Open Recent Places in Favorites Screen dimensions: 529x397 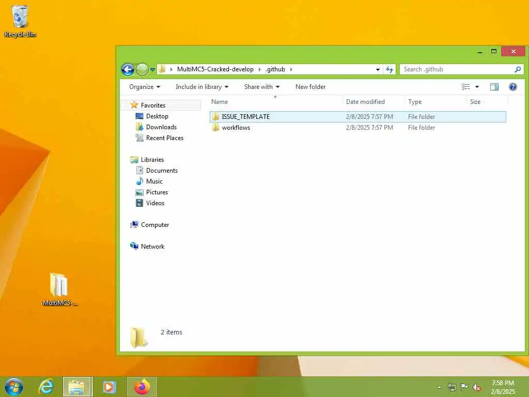165,138
